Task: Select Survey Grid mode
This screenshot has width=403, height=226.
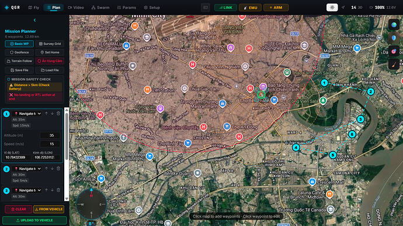Action: (x=50, y=44)
